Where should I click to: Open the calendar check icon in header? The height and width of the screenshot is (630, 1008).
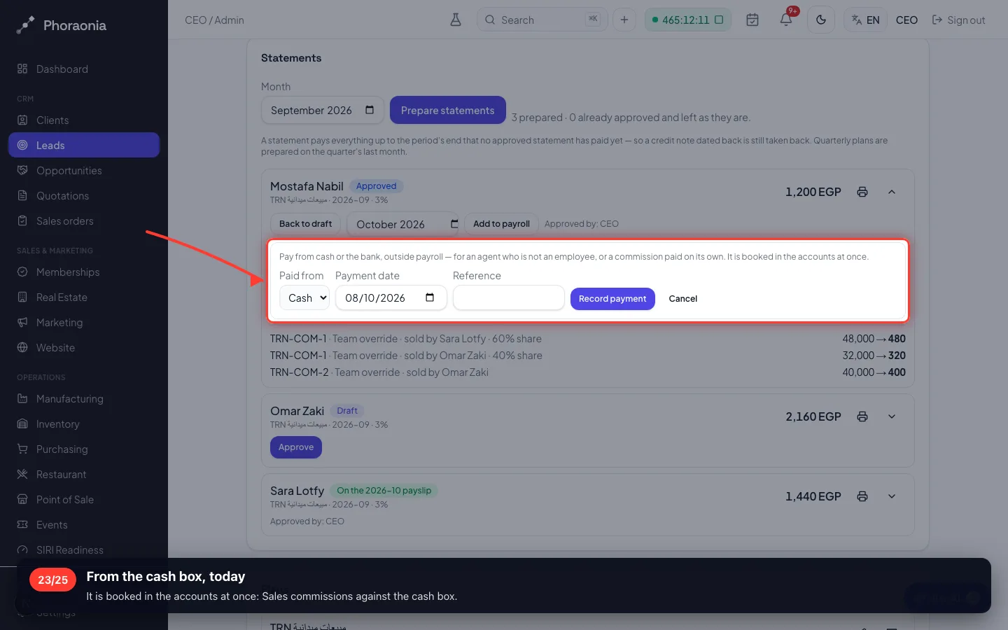tap(752, 20)
